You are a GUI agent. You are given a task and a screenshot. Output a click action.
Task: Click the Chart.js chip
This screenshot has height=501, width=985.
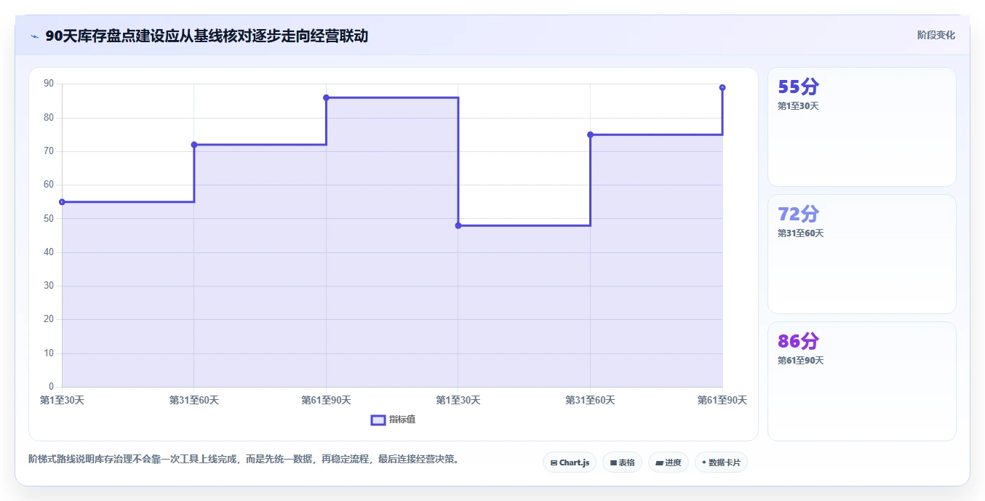pos(570,462)
